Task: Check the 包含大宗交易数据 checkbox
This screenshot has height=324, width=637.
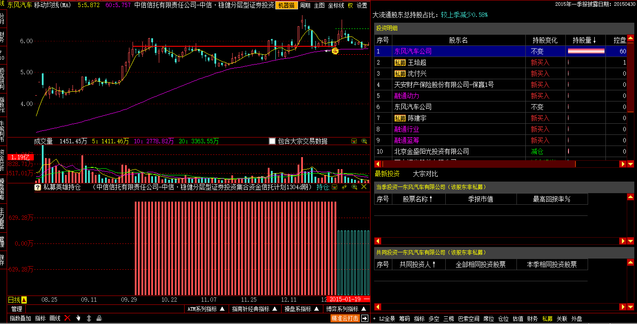Action: pos(272,141)
